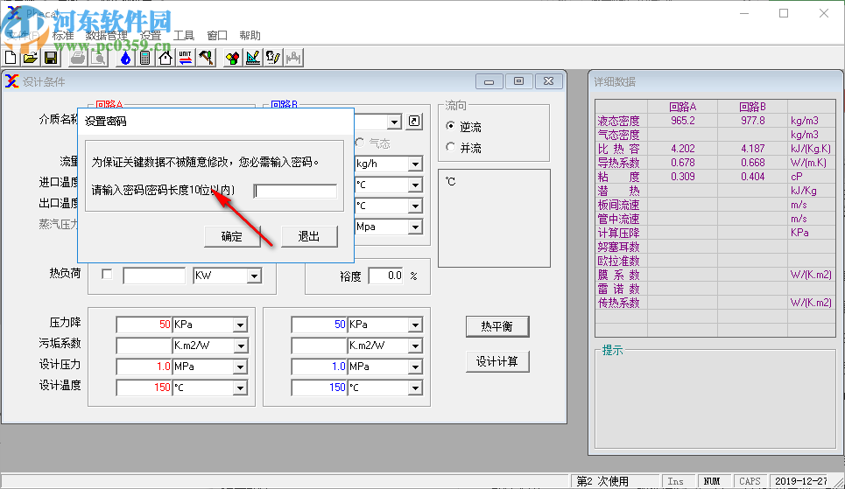Click the blue water drop icon
This screenshot has height=489, width=845.
point(125,58)
